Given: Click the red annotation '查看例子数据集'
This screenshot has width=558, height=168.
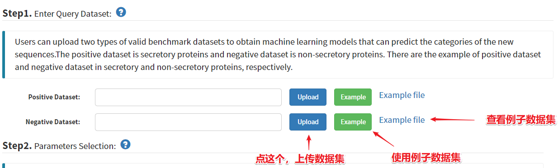Looking at the screenshot, I should pos(521,120).
